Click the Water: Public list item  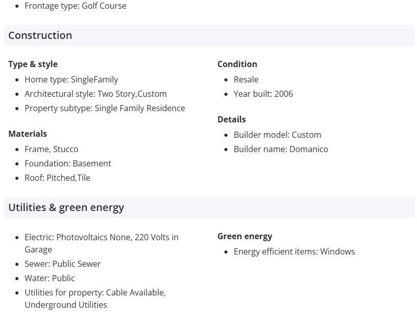[50, 278]
